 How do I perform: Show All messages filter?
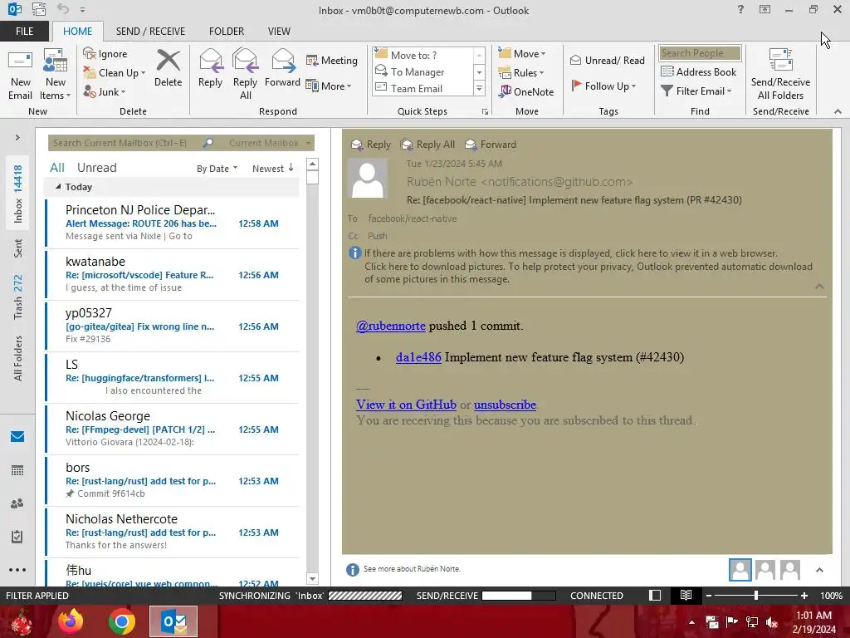coord(57,168)
